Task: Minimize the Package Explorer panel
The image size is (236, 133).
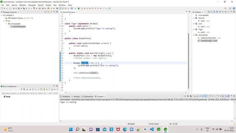Action: pyautogui.click(x=54, y=12)
